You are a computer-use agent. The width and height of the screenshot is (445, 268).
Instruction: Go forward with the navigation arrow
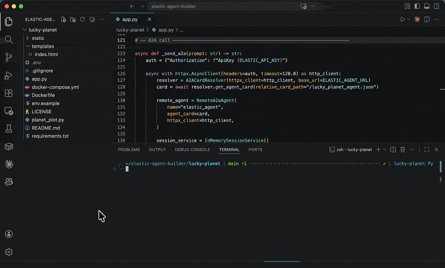point(142,6)
